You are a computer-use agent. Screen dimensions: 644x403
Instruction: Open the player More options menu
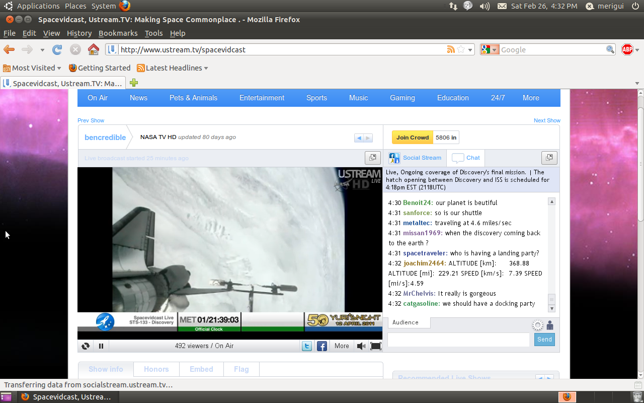pos(342,346)
